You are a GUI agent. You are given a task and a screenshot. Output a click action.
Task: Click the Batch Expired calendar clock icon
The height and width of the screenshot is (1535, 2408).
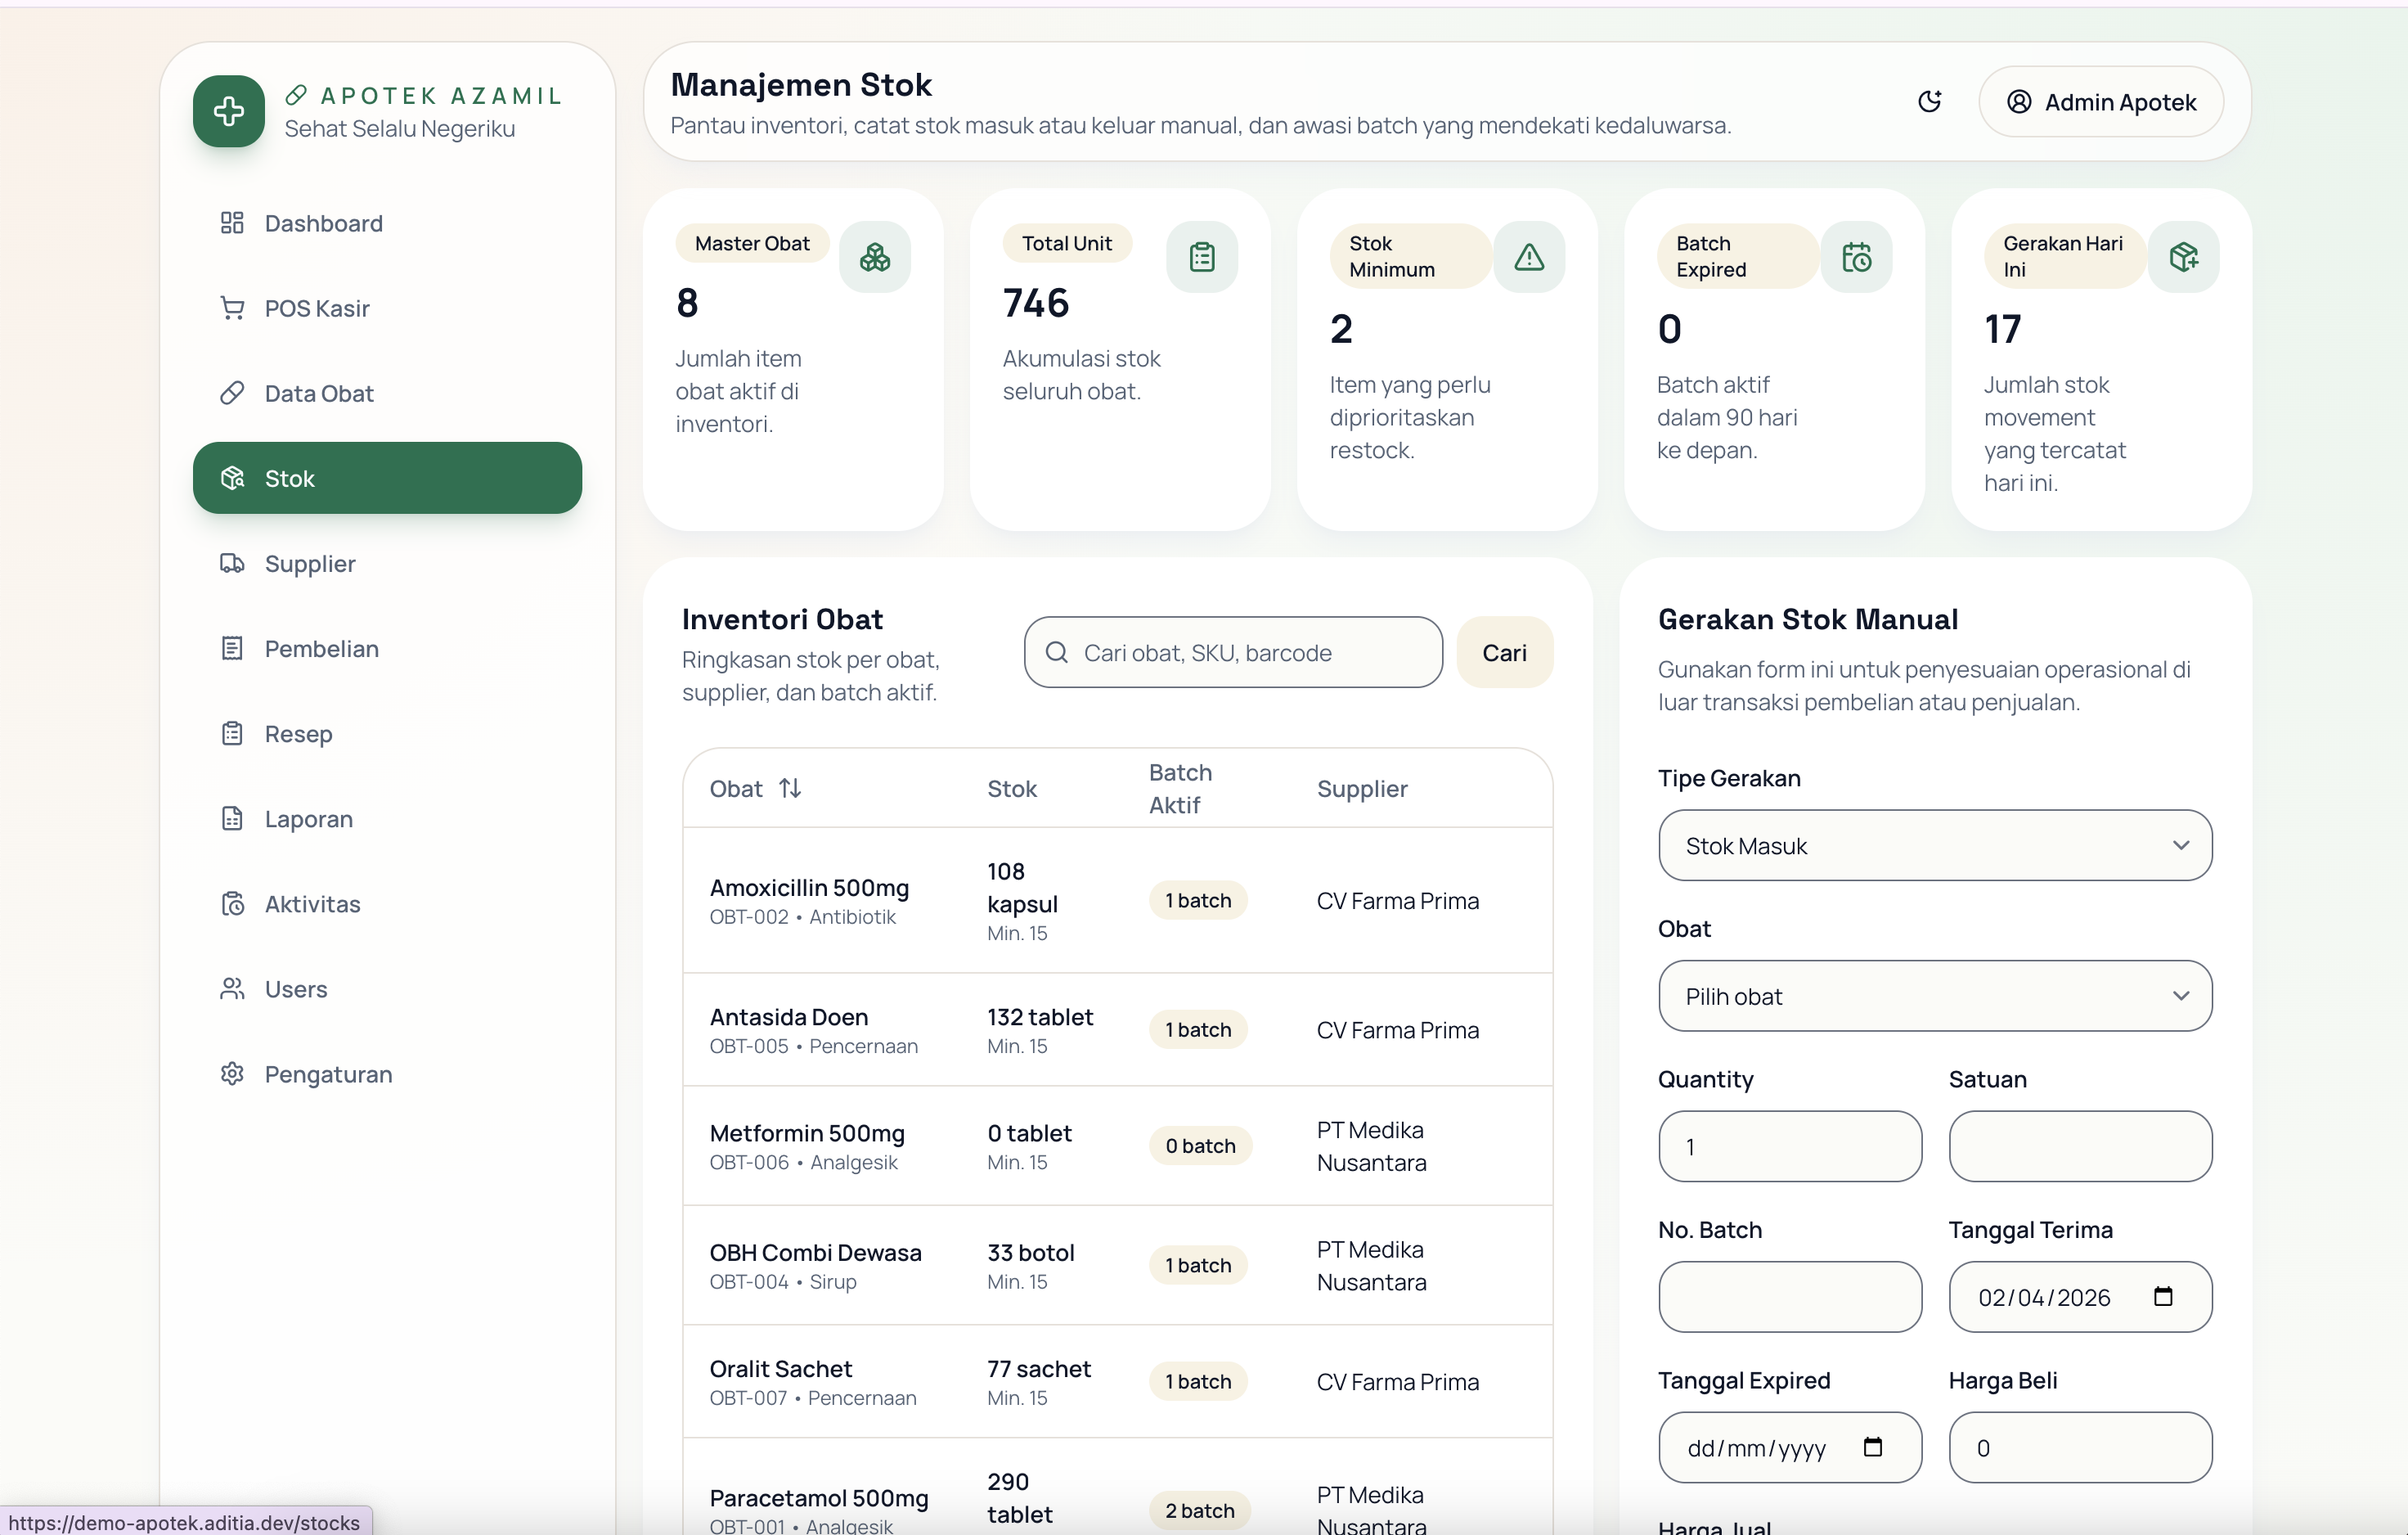(x=1856, y=257)
